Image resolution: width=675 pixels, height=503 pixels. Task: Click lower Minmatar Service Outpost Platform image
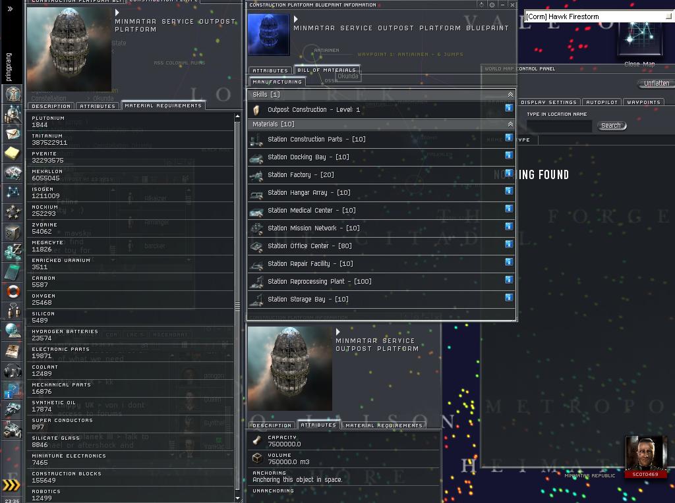click(290, 369)
